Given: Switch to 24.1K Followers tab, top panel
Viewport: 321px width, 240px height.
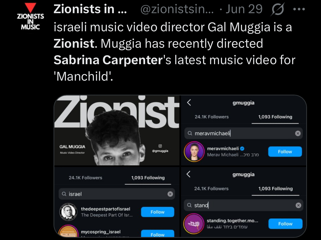Looking at the screenshot, I should point(212,117).
